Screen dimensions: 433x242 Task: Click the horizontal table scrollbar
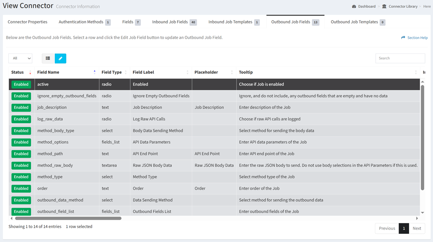pos(68,218)
